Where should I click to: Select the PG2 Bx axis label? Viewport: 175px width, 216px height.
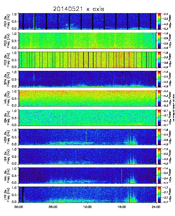tap(5, 60)
